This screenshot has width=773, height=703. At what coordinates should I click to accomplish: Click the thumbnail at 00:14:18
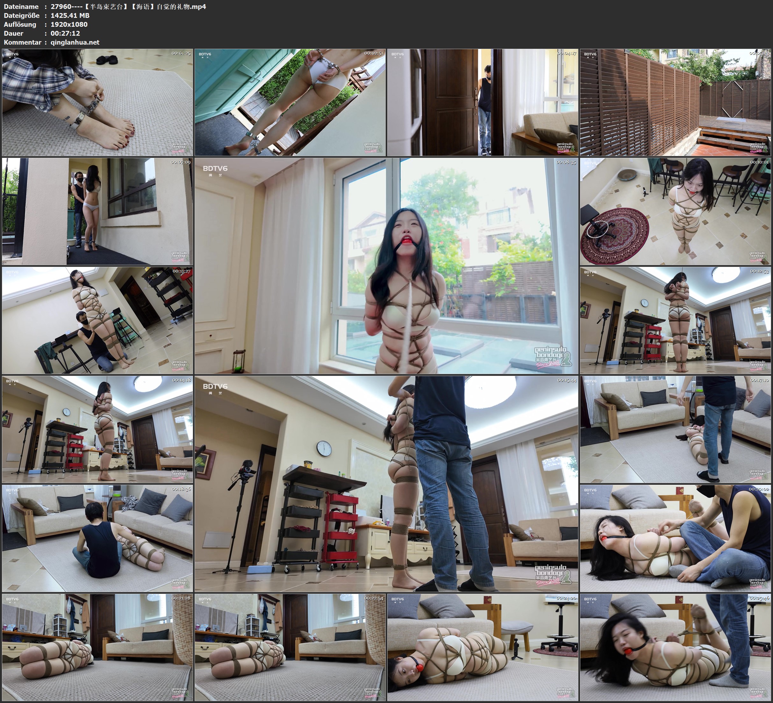97,429
